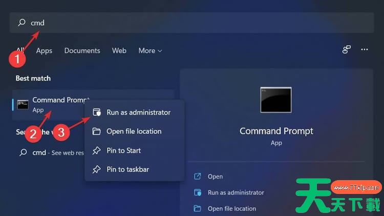Expand the More filter dropdown
Screen dimensions: 384x216
tap(150, 51)
